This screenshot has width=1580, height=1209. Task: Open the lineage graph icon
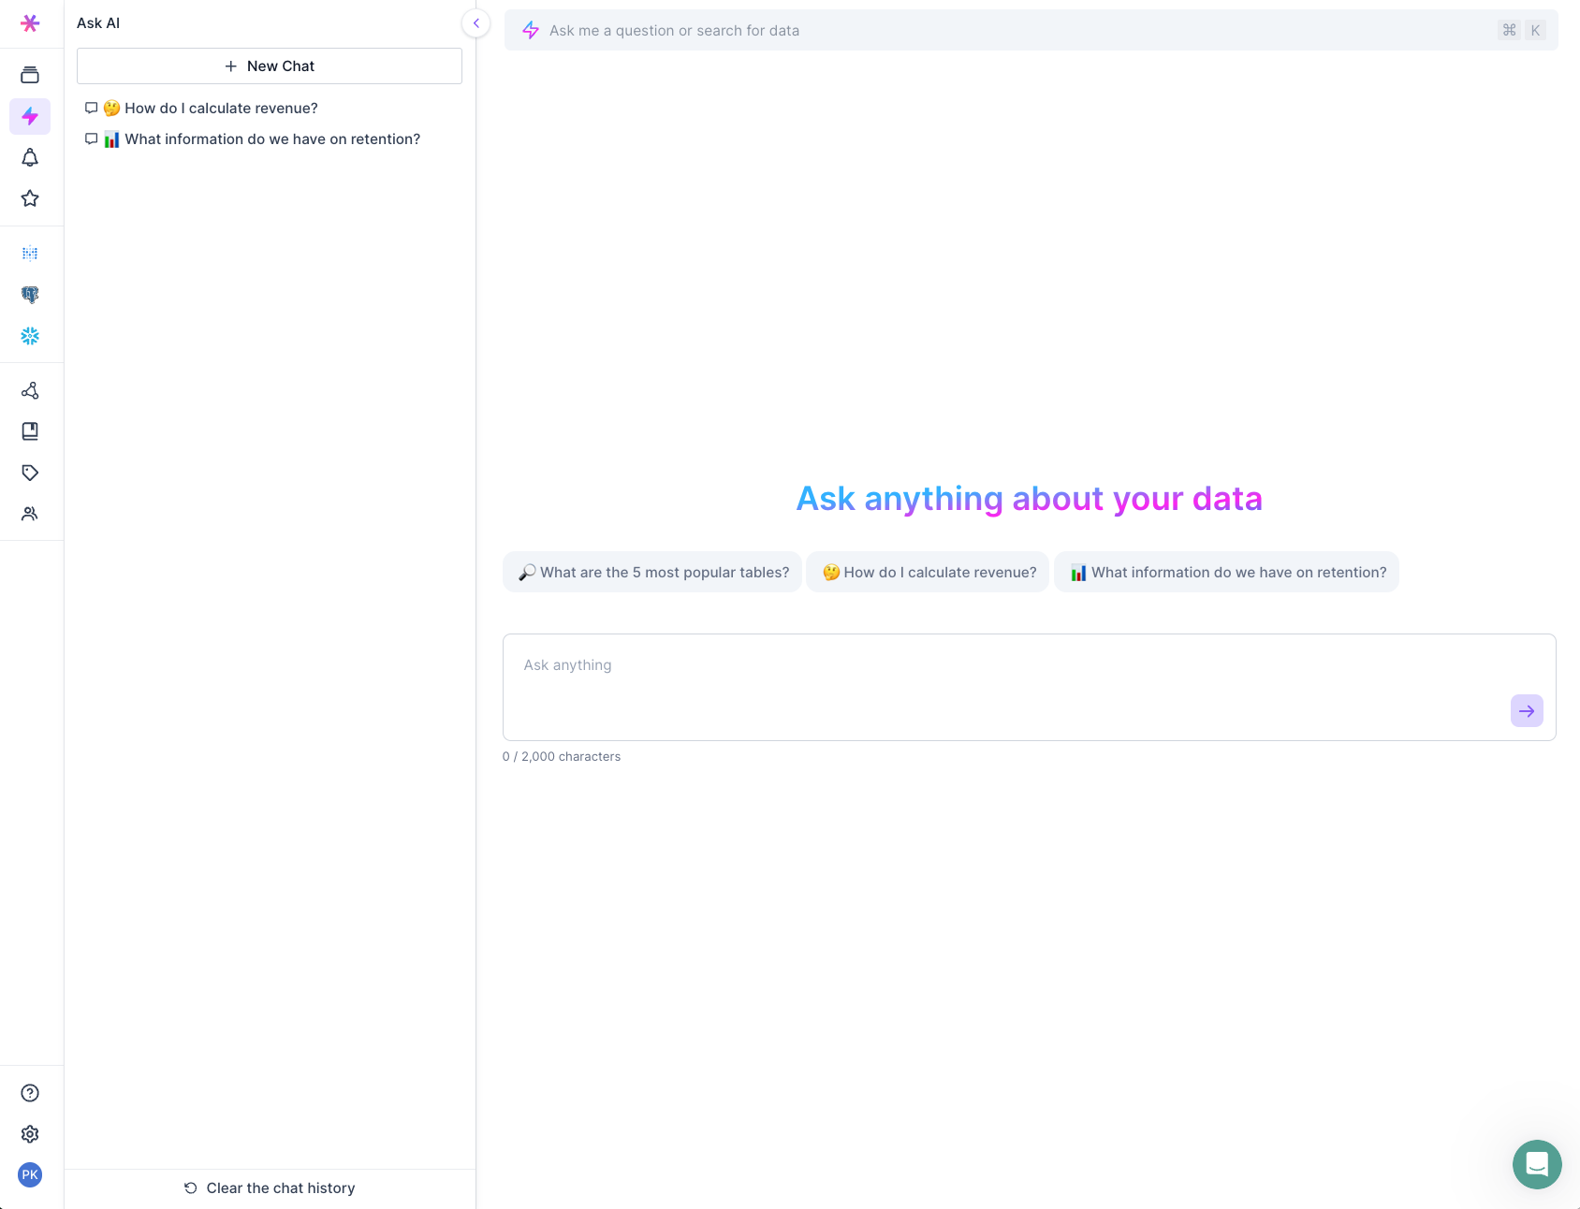coord(30,390)
